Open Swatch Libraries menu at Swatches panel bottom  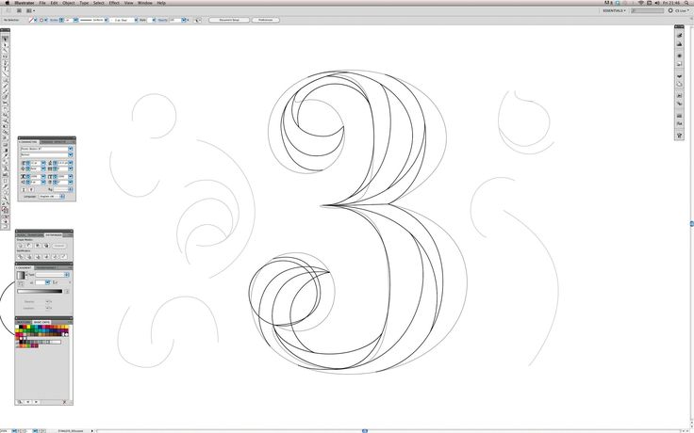(x=20, y=402)
